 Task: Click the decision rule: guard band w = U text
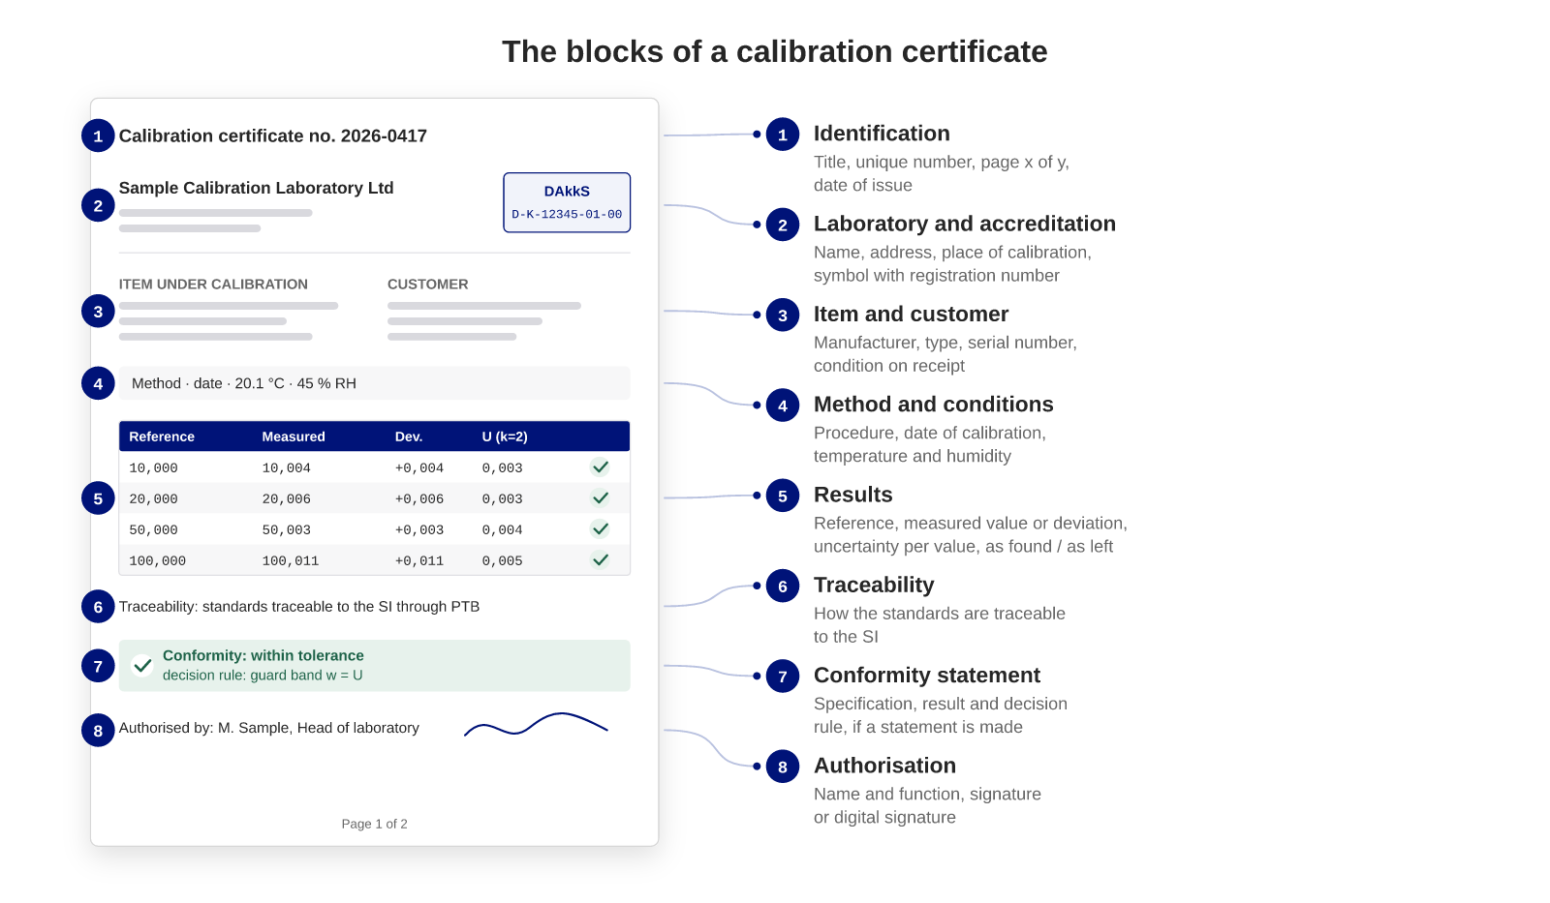(x=263, y=676)
